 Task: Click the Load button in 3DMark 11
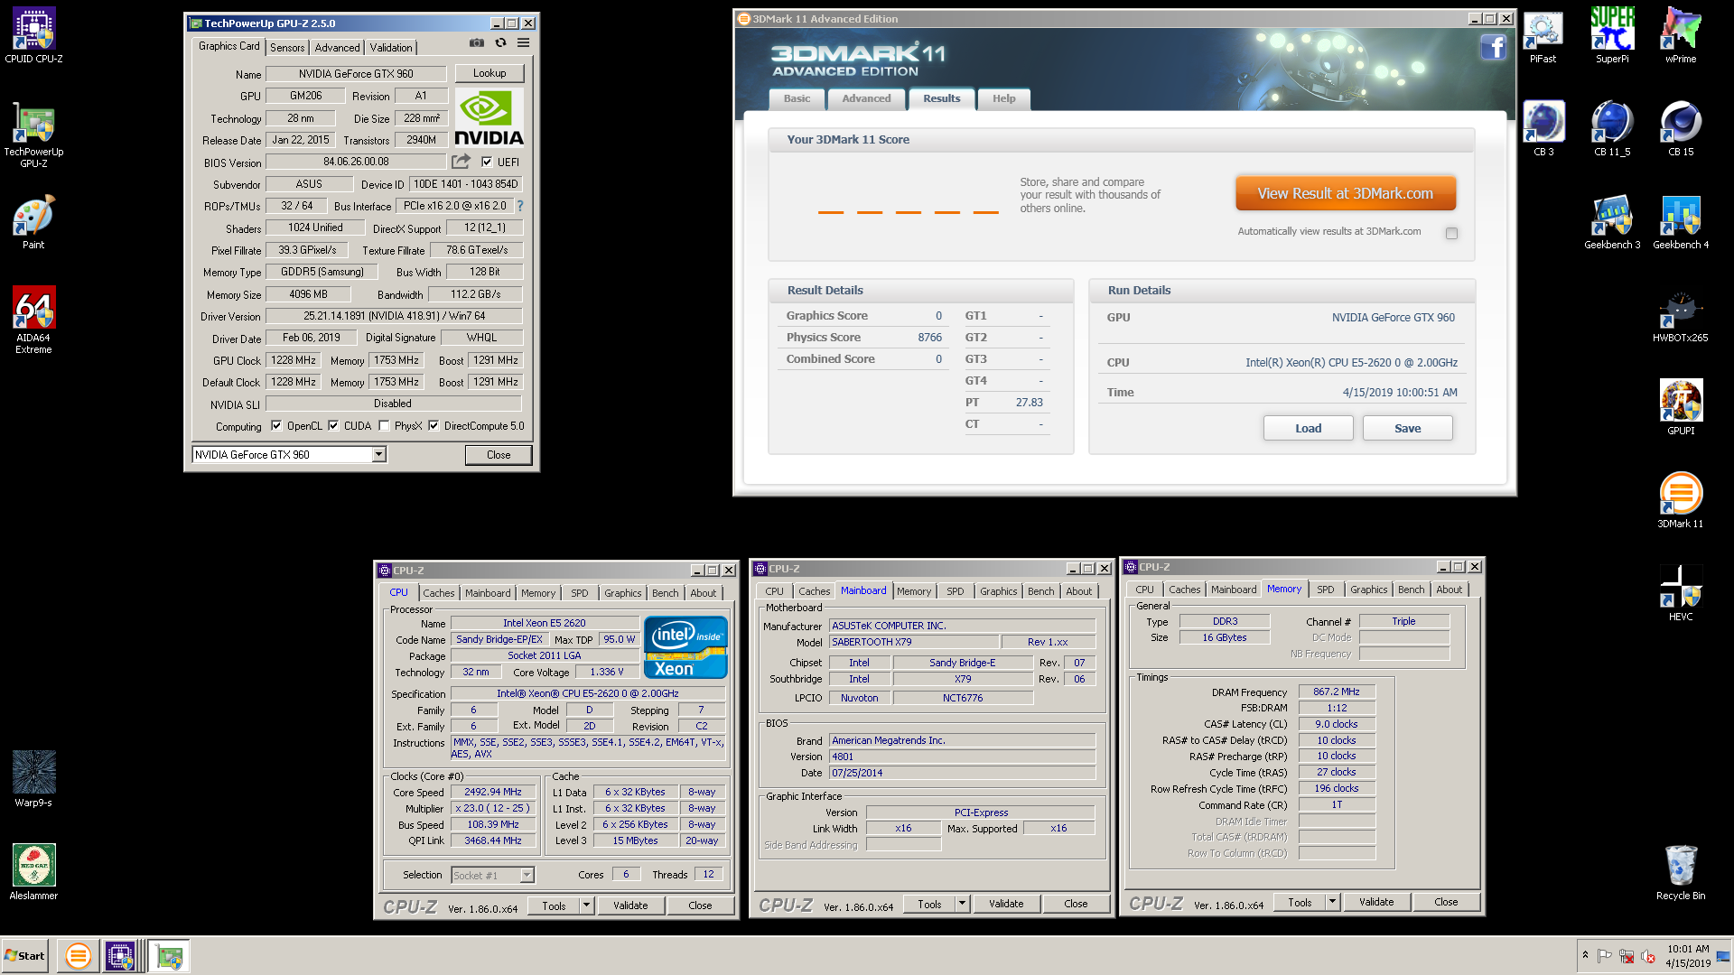pyautogui.click(x=1308, y=428)
